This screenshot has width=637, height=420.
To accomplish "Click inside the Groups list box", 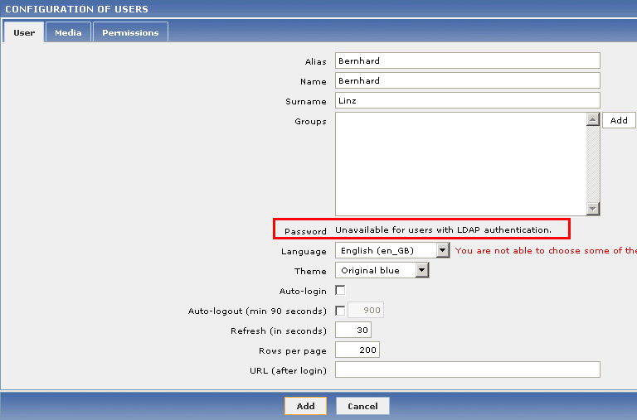I will 460,164.
